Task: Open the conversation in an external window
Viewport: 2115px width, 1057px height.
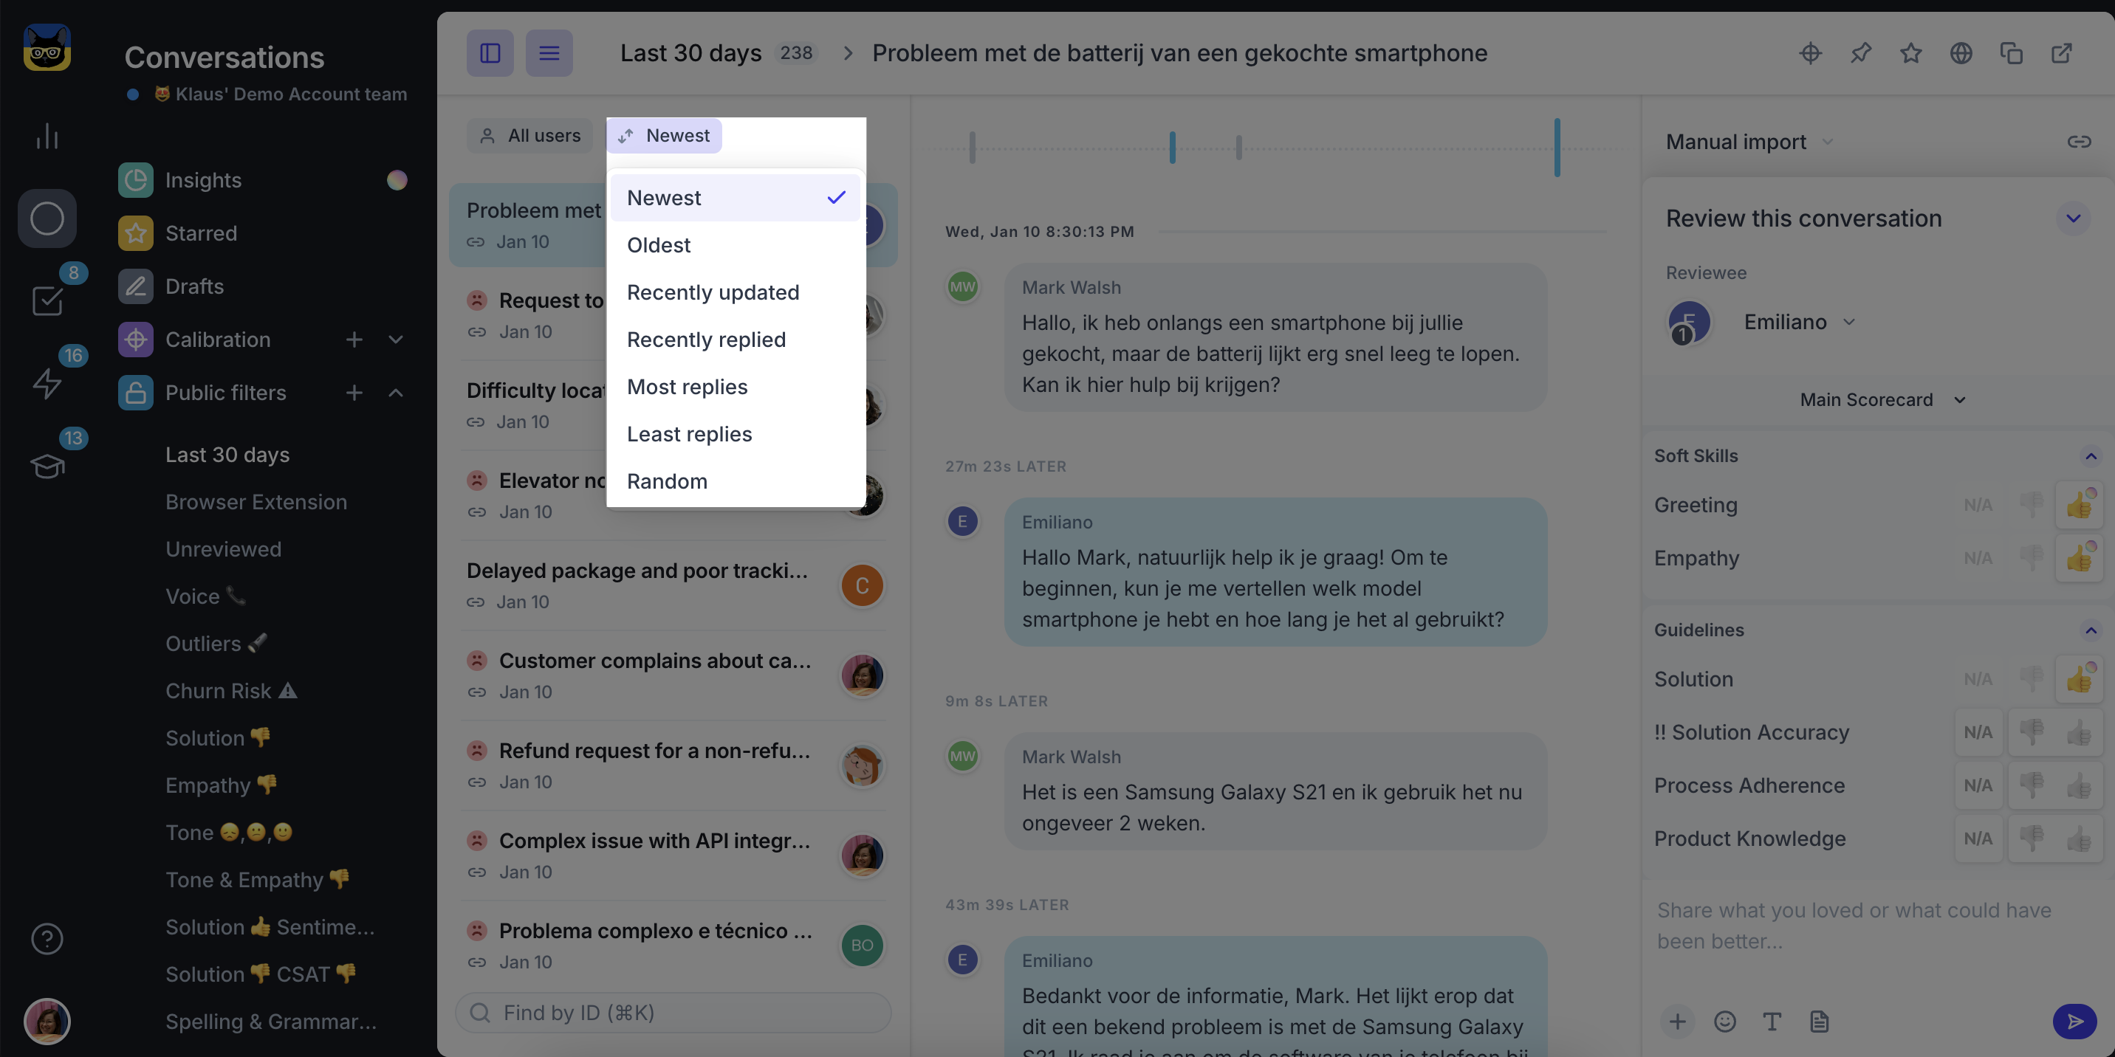Action: coord(2062,53)
